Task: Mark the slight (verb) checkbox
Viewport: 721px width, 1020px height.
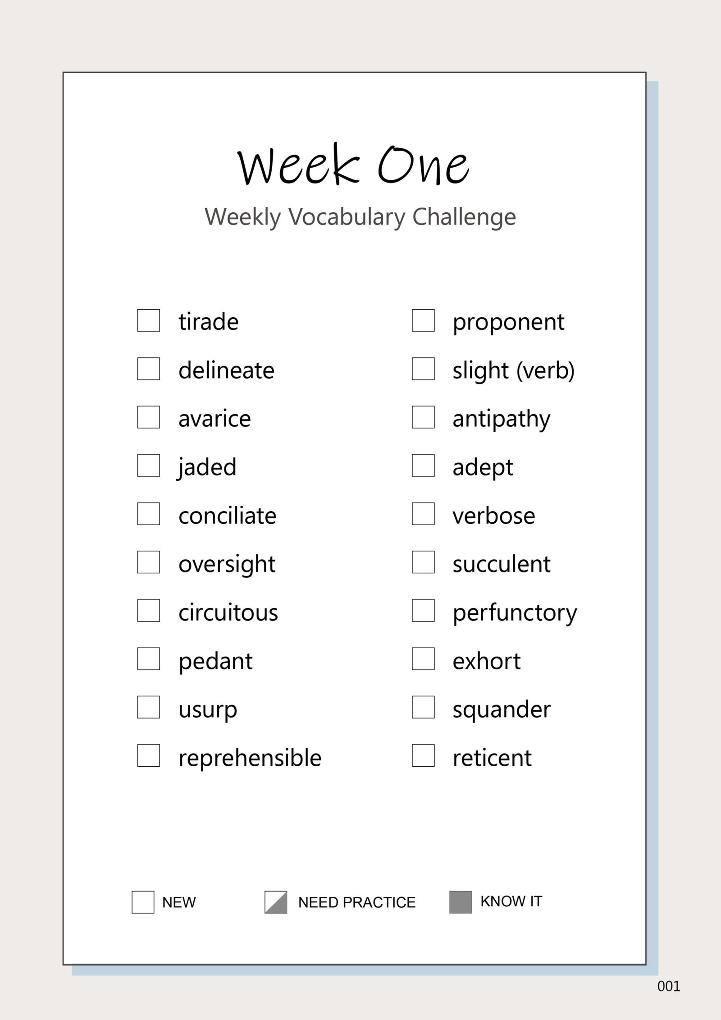Action: (x=423, y=369)
